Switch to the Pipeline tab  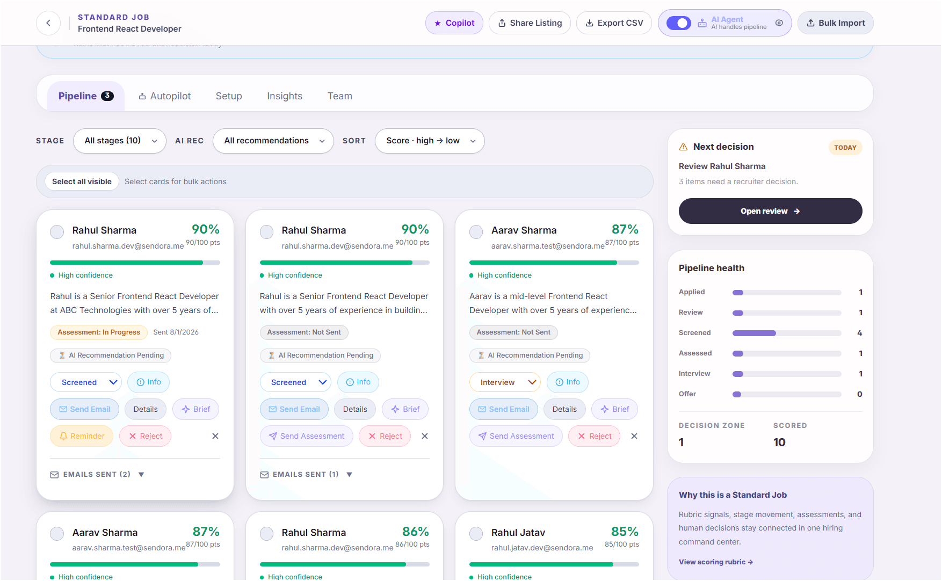coord(86,96)
